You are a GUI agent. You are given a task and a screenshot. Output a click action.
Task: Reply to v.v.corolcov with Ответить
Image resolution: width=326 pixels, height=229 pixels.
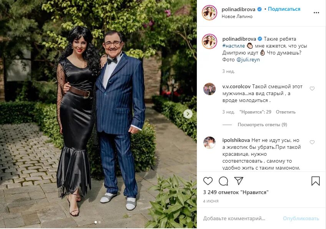pos(286,112)
